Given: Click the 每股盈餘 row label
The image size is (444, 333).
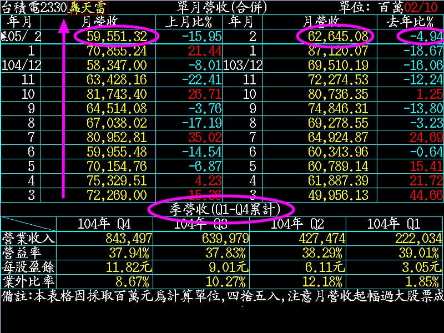Looking at the screenshot, I should (x=28, y=267).
